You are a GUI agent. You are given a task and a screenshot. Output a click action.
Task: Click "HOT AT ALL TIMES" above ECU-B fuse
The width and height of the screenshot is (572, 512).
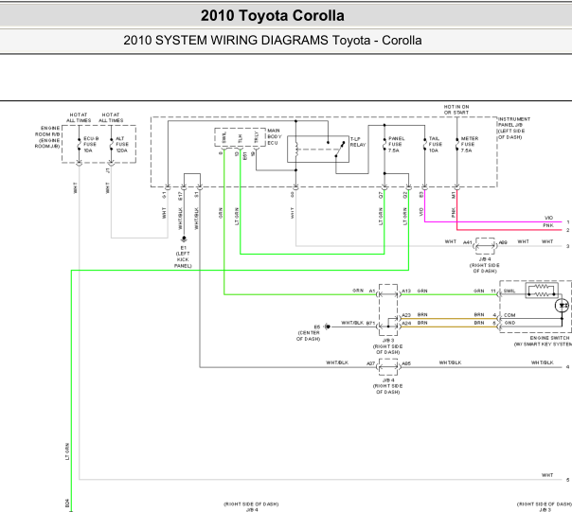pos(79,117)
